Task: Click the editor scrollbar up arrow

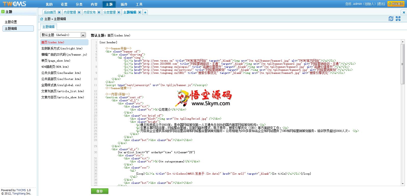Action: tap(403, 41)
